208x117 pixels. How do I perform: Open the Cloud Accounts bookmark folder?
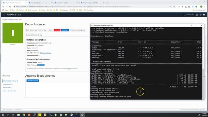click(31, 10)
